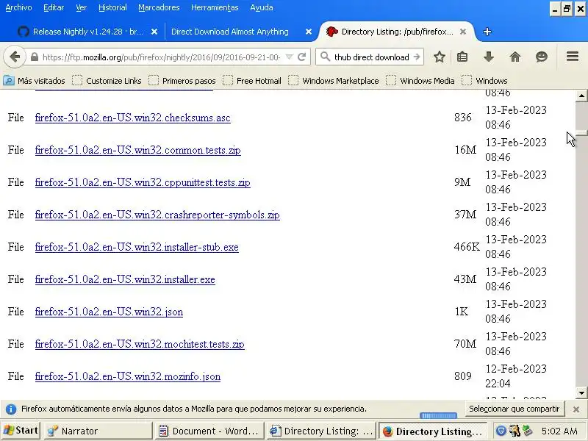Select the 43M size text
588x441 pixels.
(x=465, y=279)
